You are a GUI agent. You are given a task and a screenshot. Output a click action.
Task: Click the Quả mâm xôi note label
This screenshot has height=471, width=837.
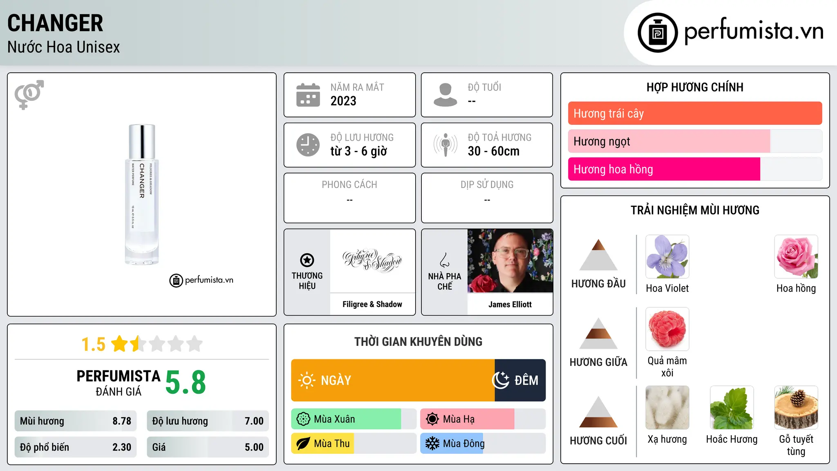coord(667,367)
